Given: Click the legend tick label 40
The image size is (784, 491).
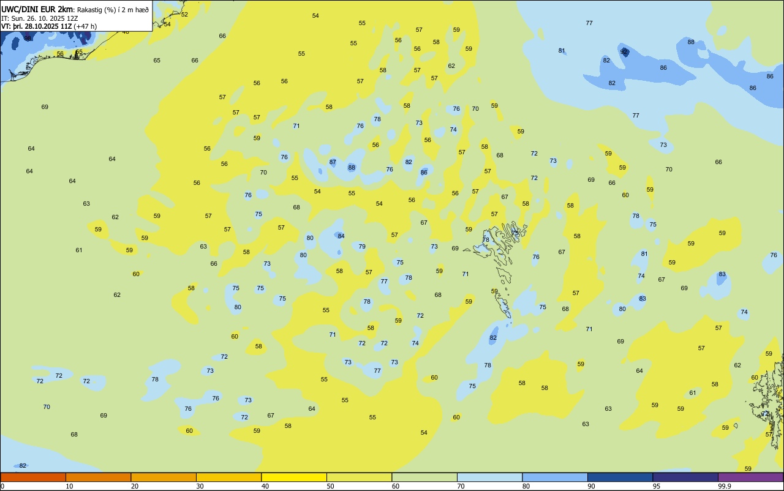Looking at the screenshot, I should coord(265,487).
